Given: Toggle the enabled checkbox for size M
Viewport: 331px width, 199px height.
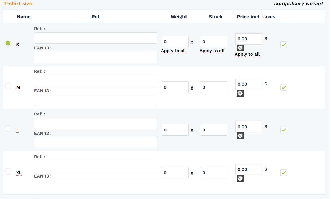Looking at the screenshot, I should tap(283, 87).
